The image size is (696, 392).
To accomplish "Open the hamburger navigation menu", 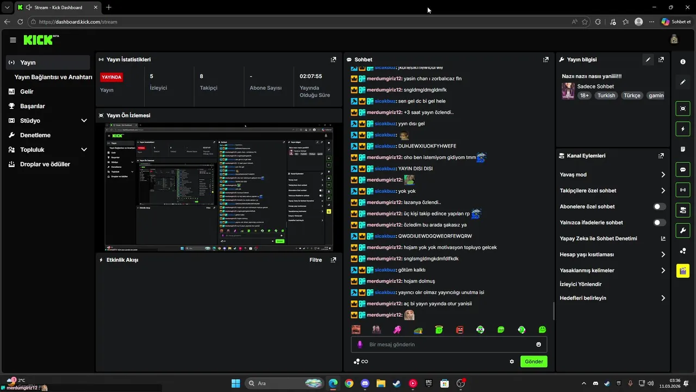I will (x=13, y=40).
